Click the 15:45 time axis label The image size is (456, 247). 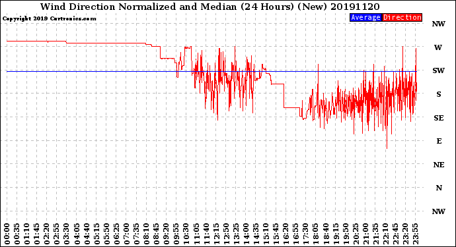click(276, 234)
